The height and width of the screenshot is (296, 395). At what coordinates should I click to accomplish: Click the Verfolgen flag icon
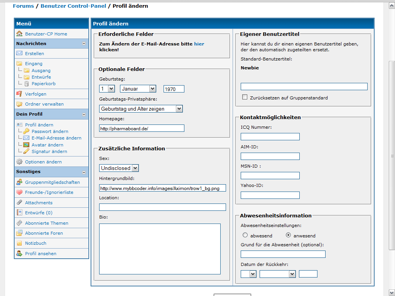pyautogui.click(x=19, y=94)
